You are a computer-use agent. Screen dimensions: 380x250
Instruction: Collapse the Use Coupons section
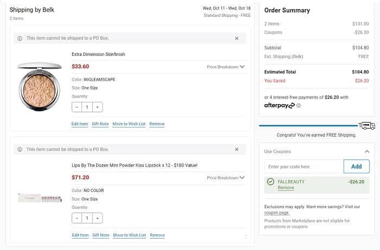367,152
